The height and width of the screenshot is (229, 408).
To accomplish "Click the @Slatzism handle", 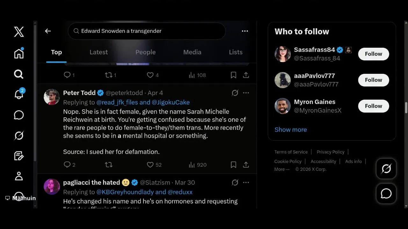I will click(155, 183).
